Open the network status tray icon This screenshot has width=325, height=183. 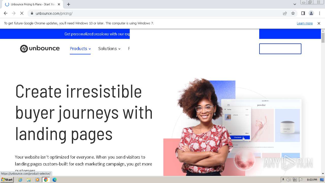(295, 180)
